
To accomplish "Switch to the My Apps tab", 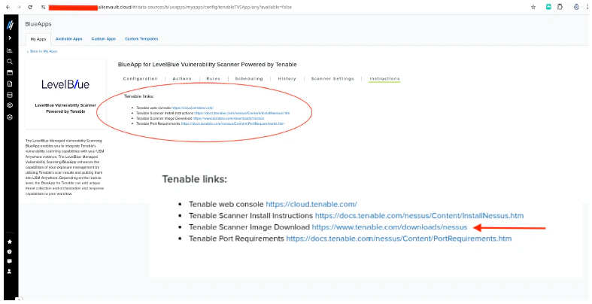I will tap(38, 39).
